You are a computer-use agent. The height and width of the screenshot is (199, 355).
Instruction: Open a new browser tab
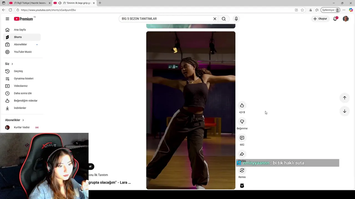[x=100, y=3]
